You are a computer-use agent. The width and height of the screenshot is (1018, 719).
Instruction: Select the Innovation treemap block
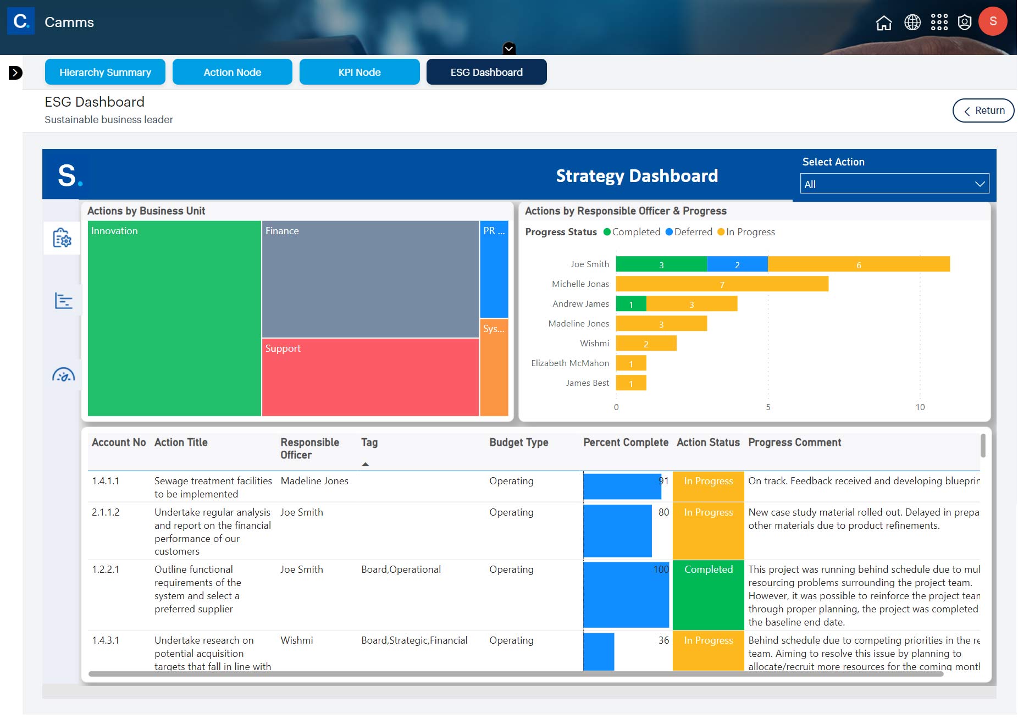174,318
